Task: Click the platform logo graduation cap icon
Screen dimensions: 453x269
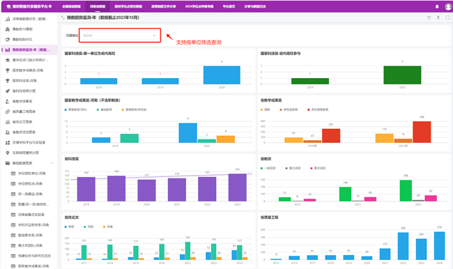Action: pyautogui.click(x=8, y=6)
